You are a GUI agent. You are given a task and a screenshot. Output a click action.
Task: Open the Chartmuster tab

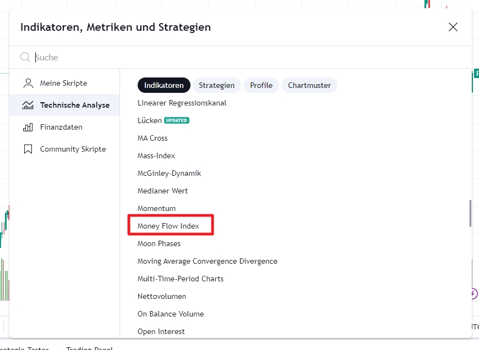pyautogui.click(x=309, y=85)
